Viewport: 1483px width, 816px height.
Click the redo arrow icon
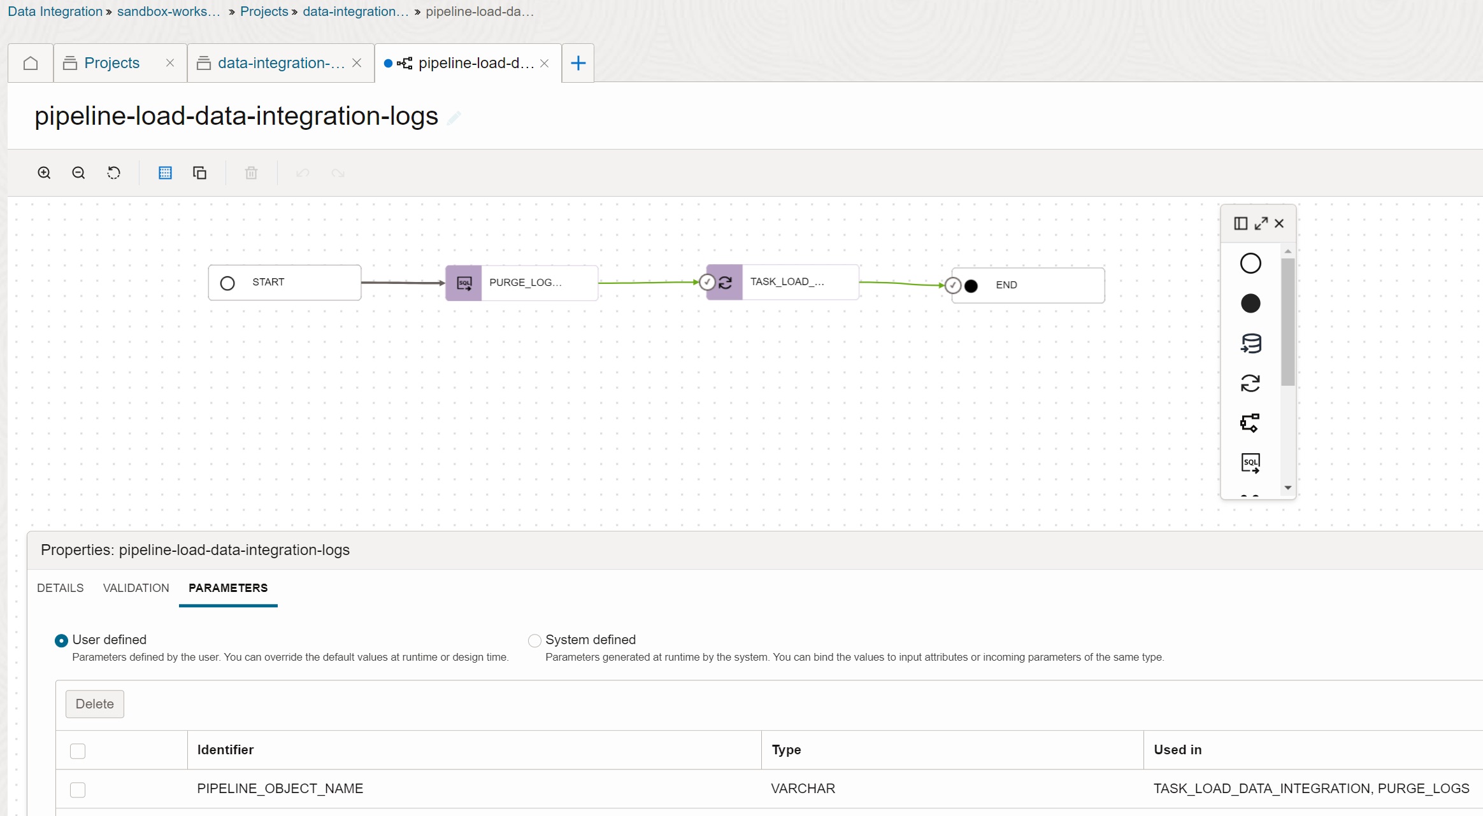click(x=338, y=173)
